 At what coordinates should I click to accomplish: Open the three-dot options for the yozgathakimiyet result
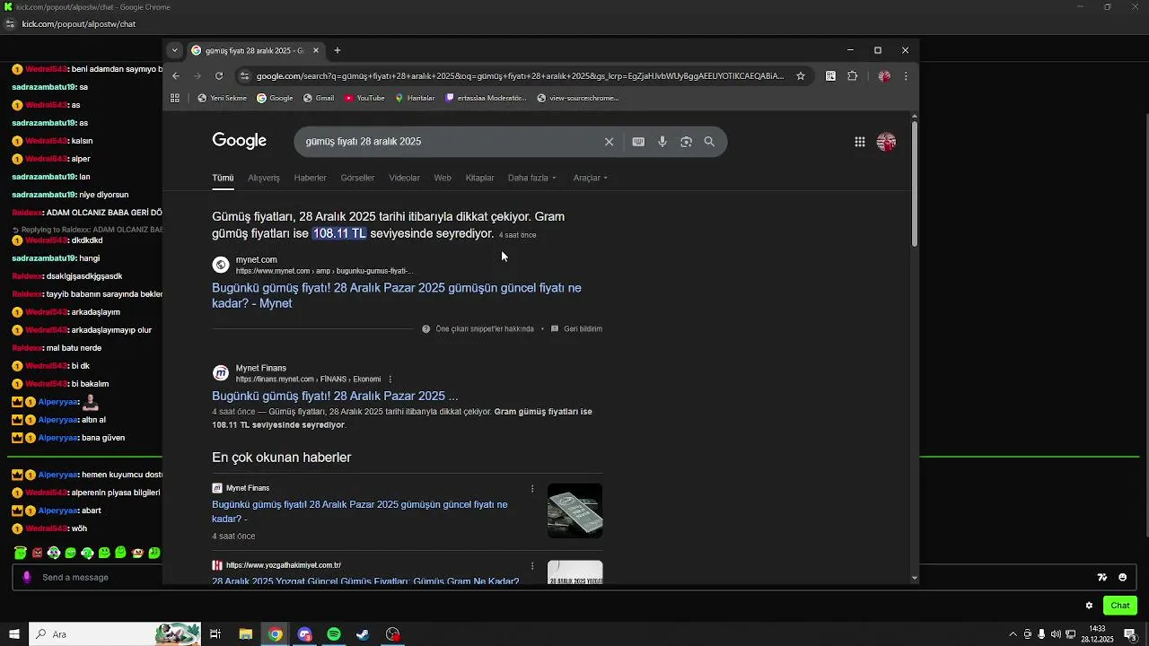click(532, 566)
